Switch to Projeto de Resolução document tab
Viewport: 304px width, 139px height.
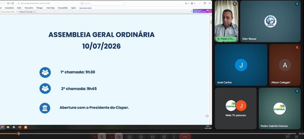pos(27,12)
